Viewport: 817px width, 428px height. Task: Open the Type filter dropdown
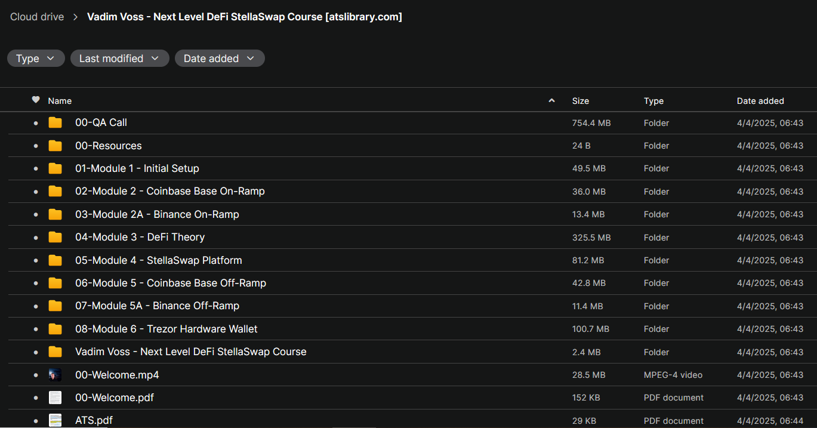[36, 58]
